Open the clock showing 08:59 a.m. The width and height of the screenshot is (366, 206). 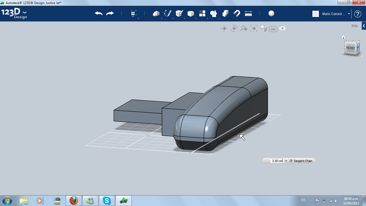(351, 201)
